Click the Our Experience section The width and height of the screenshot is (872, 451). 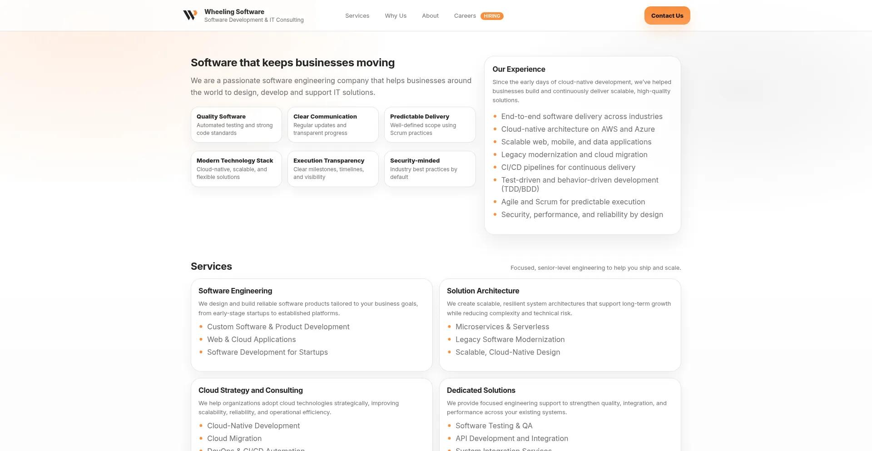click(x=582, y=144)
